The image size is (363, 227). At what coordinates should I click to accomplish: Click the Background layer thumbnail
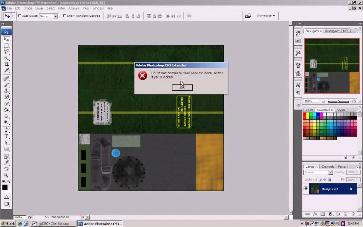click(314, 189)
